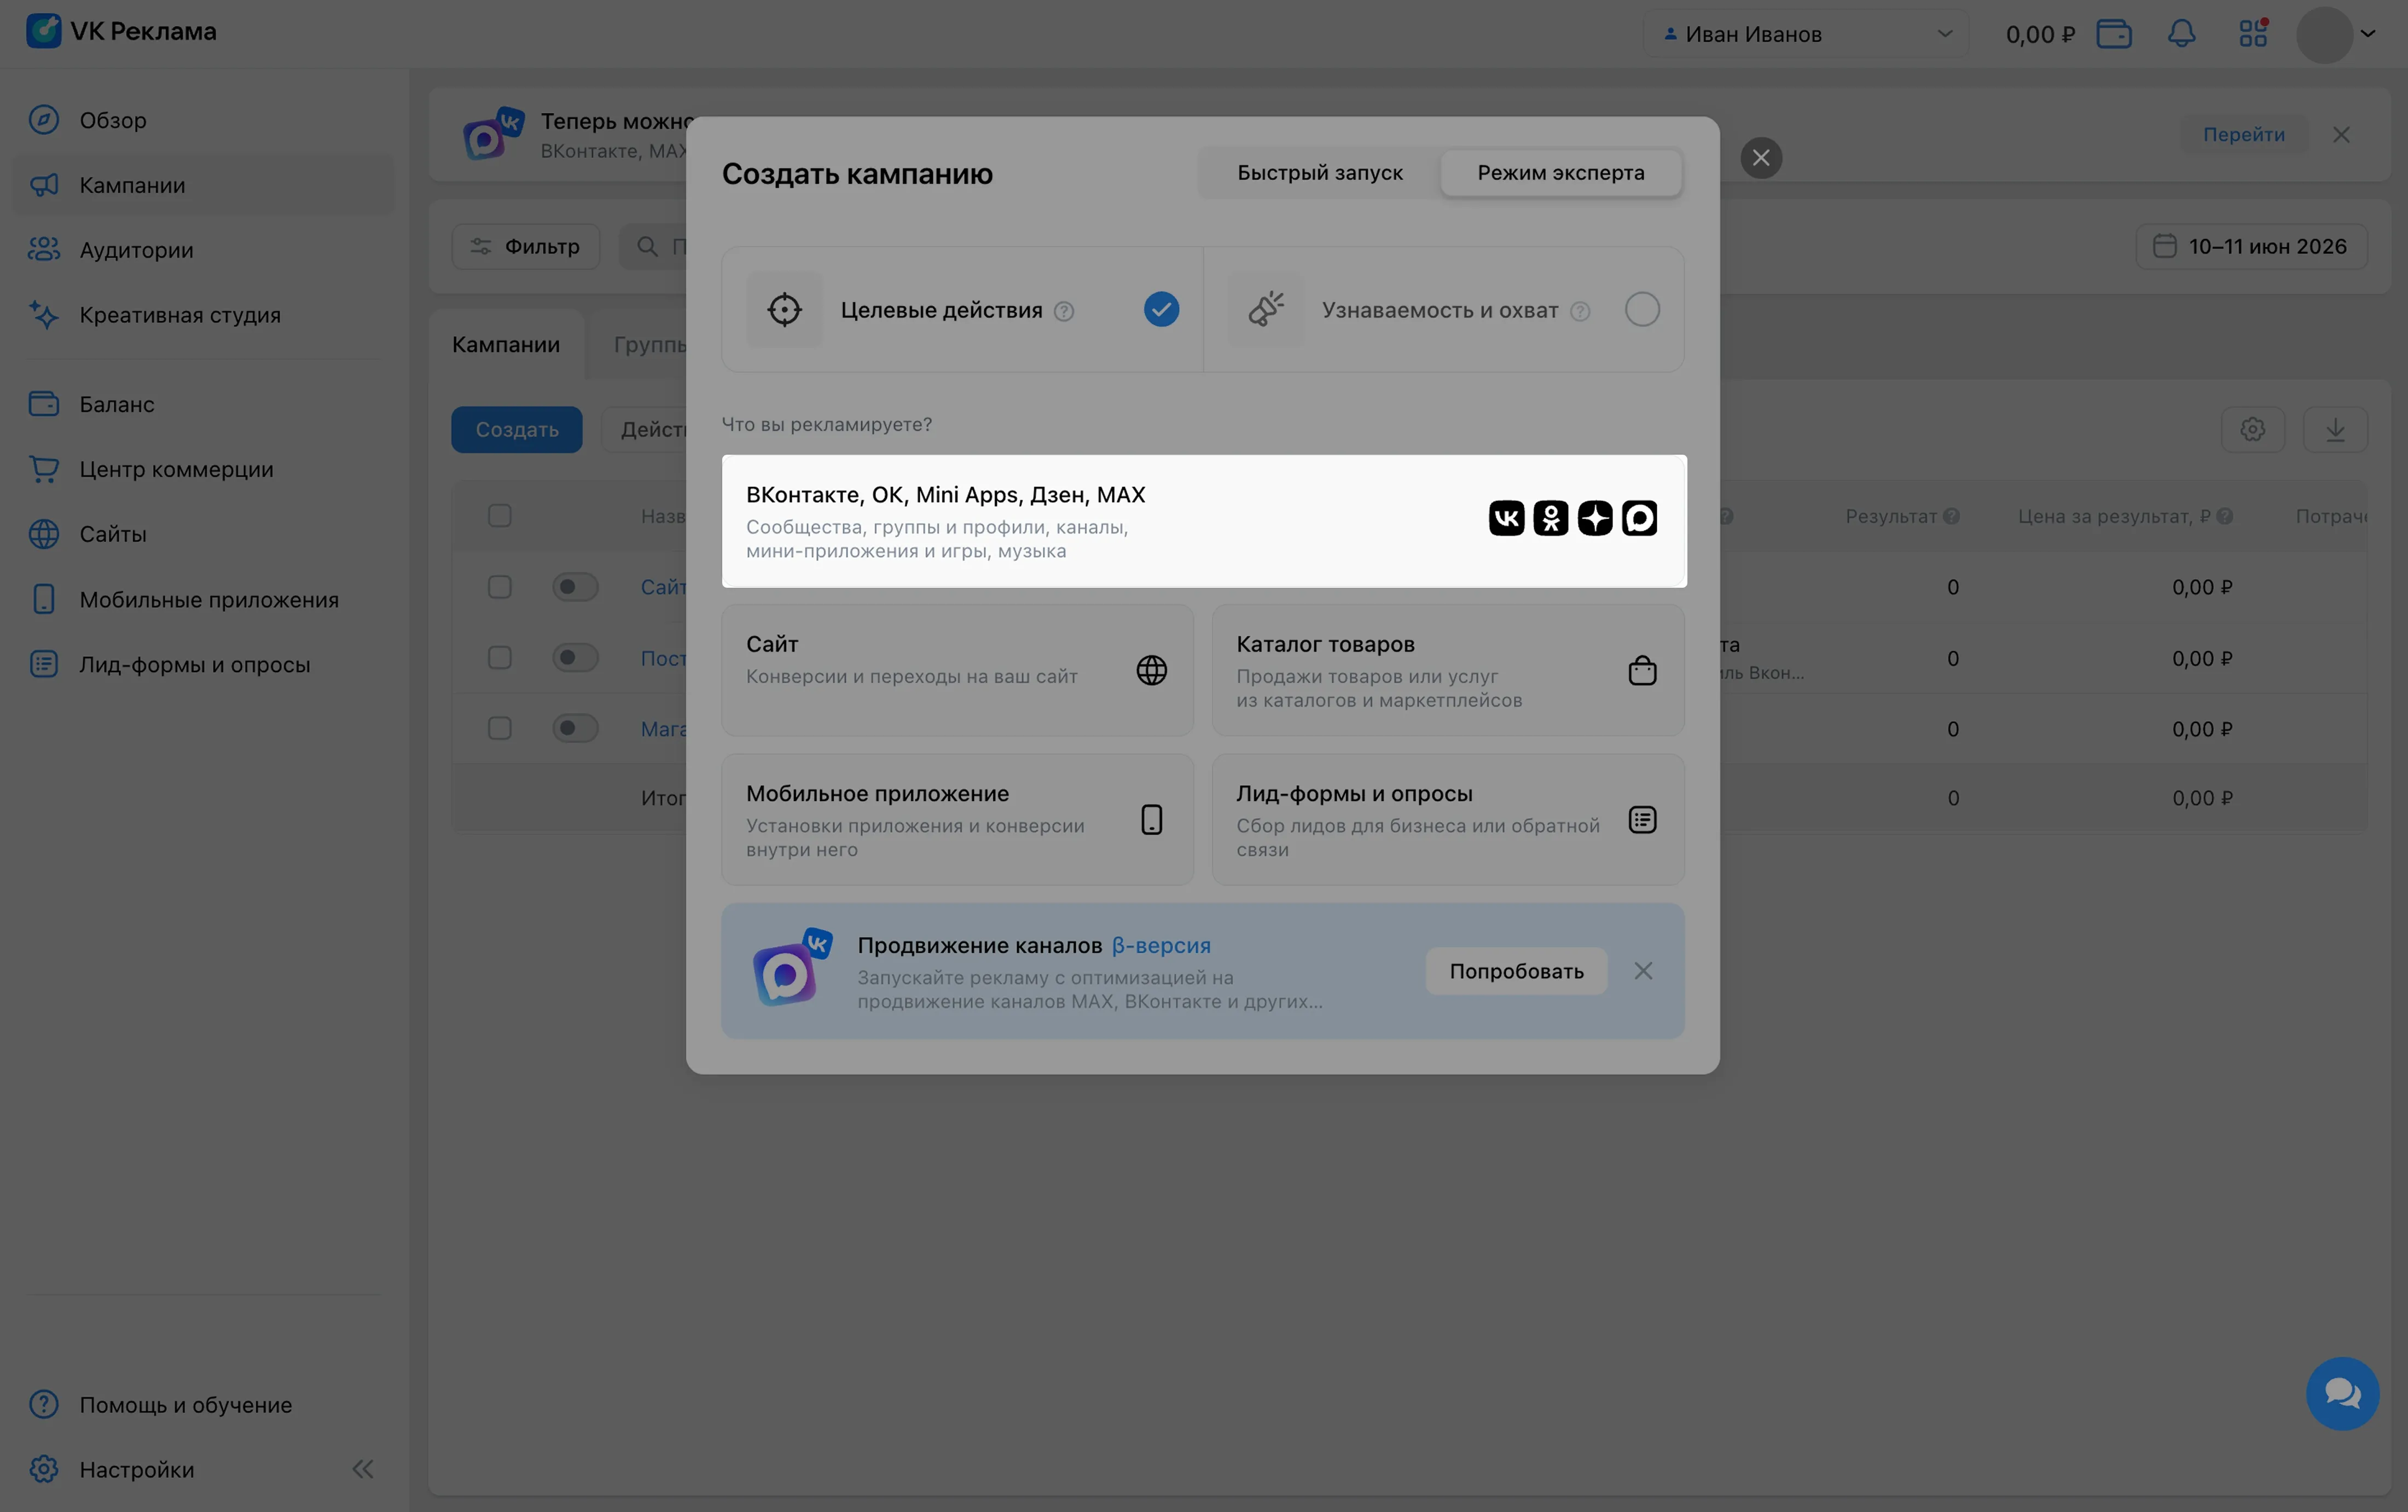
Task: Dismiss the Продвижение каналов banner
Action: (x=1643, y=971)
